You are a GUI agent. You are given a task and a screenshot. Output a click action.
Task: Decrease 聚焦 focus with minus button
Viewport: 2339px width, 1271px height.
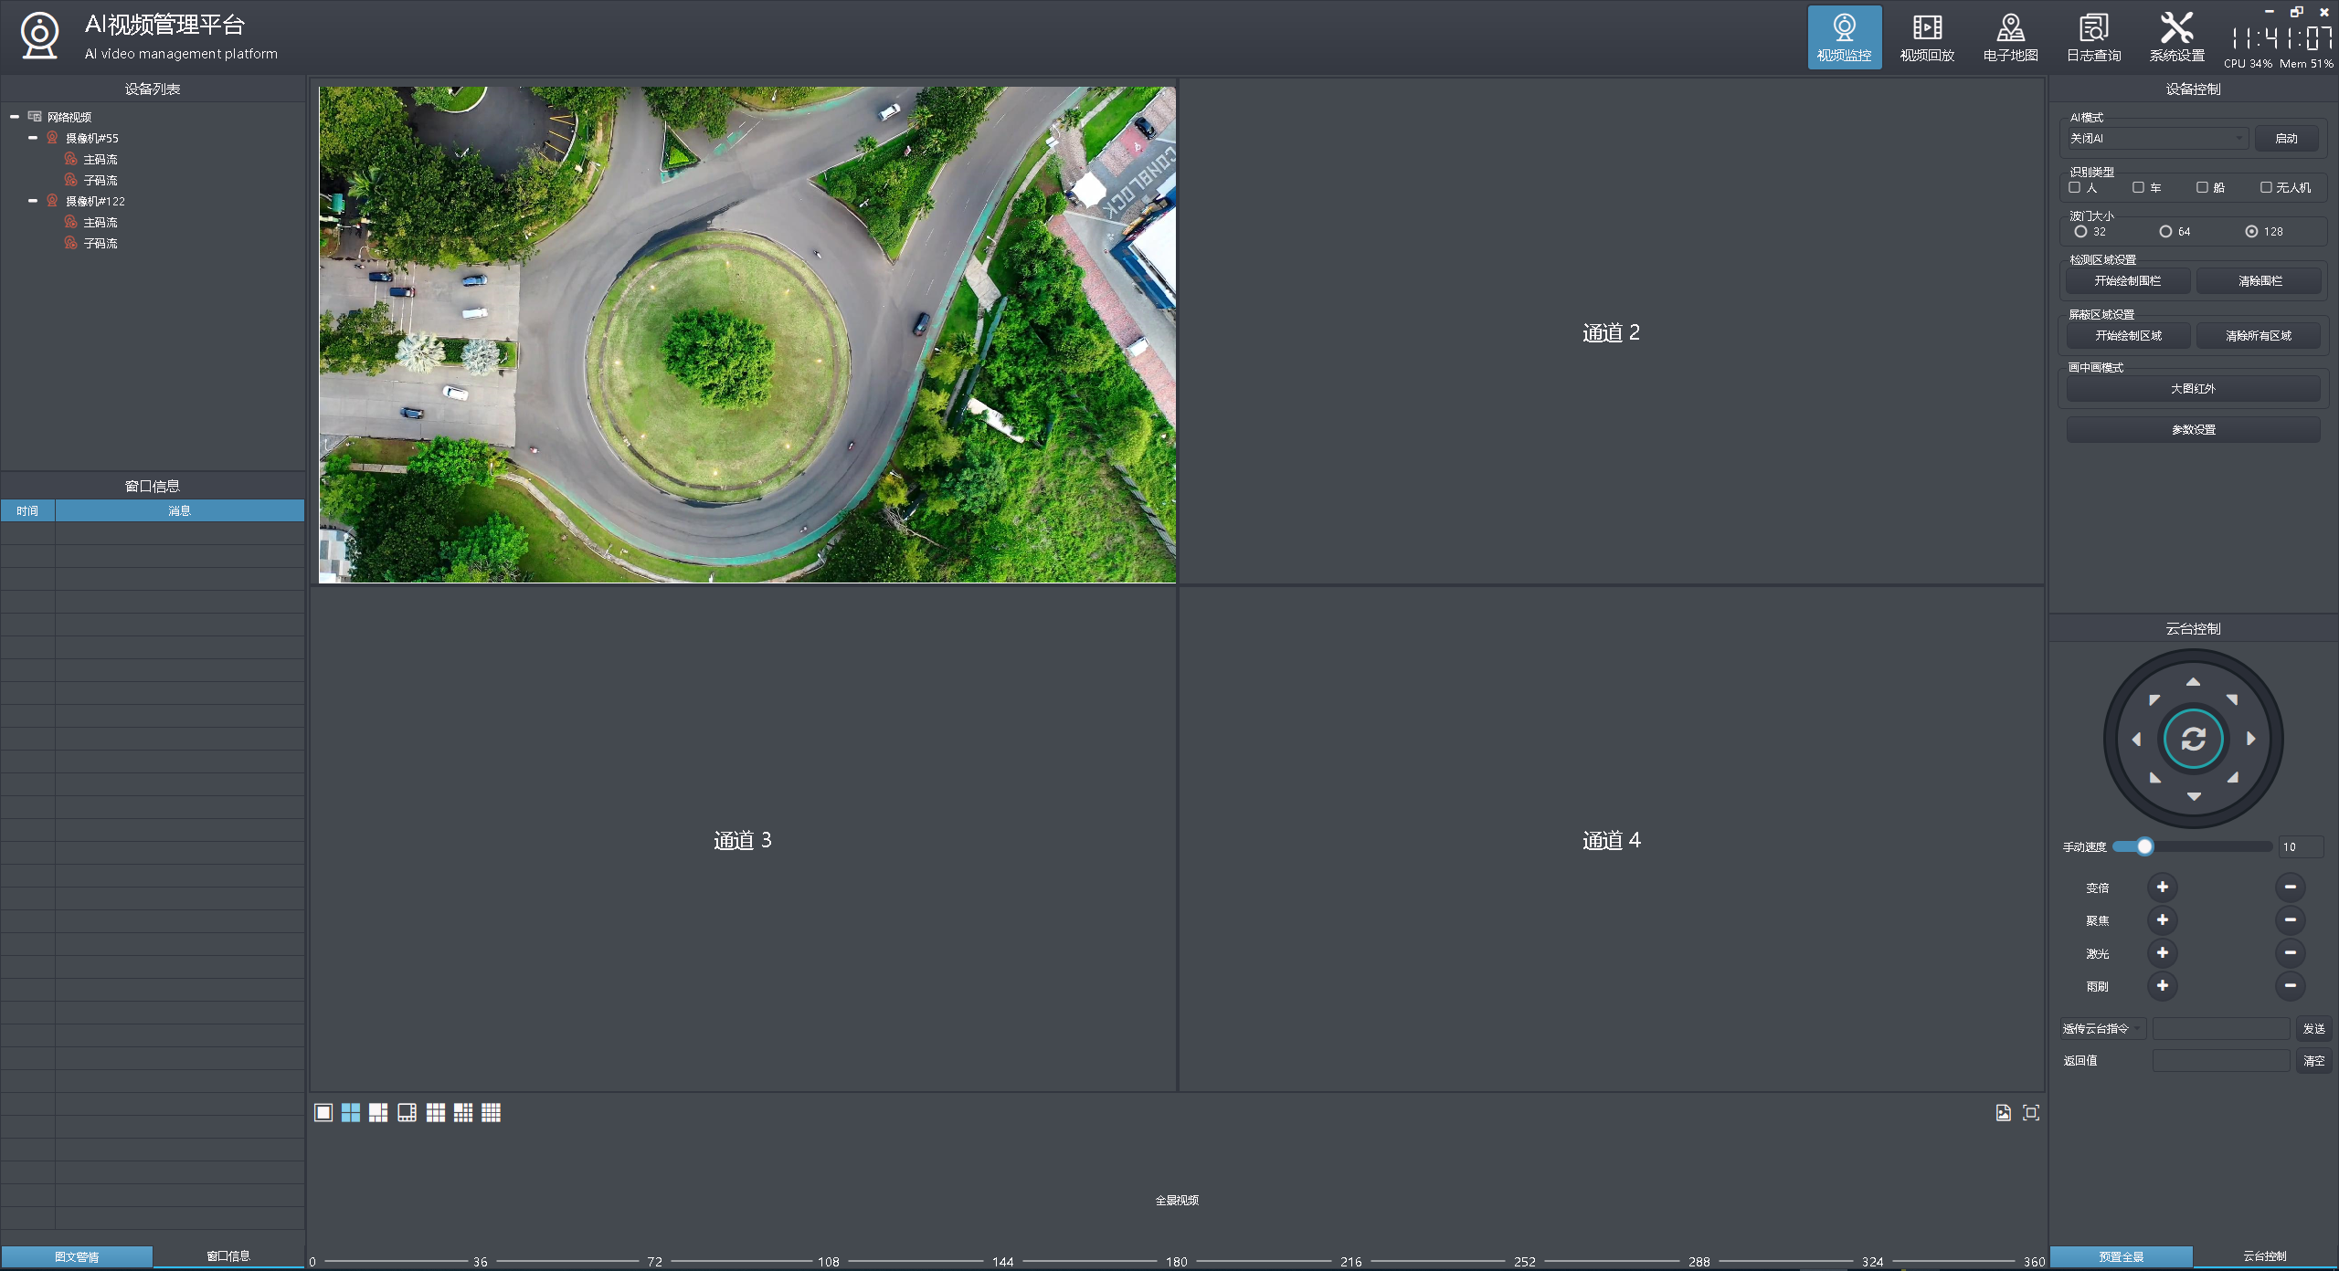pyautogui.click(x=2290, y=920)
